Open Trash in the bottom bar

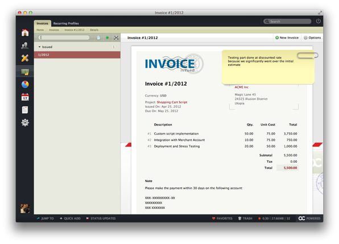(x=245, y=218)
